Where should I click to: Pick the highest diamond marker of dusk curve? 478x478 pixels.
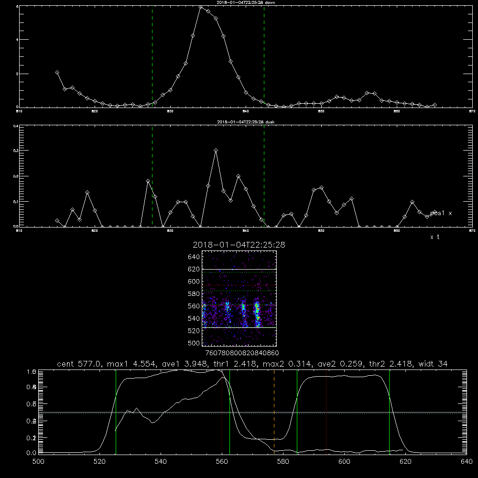point(216,150)
